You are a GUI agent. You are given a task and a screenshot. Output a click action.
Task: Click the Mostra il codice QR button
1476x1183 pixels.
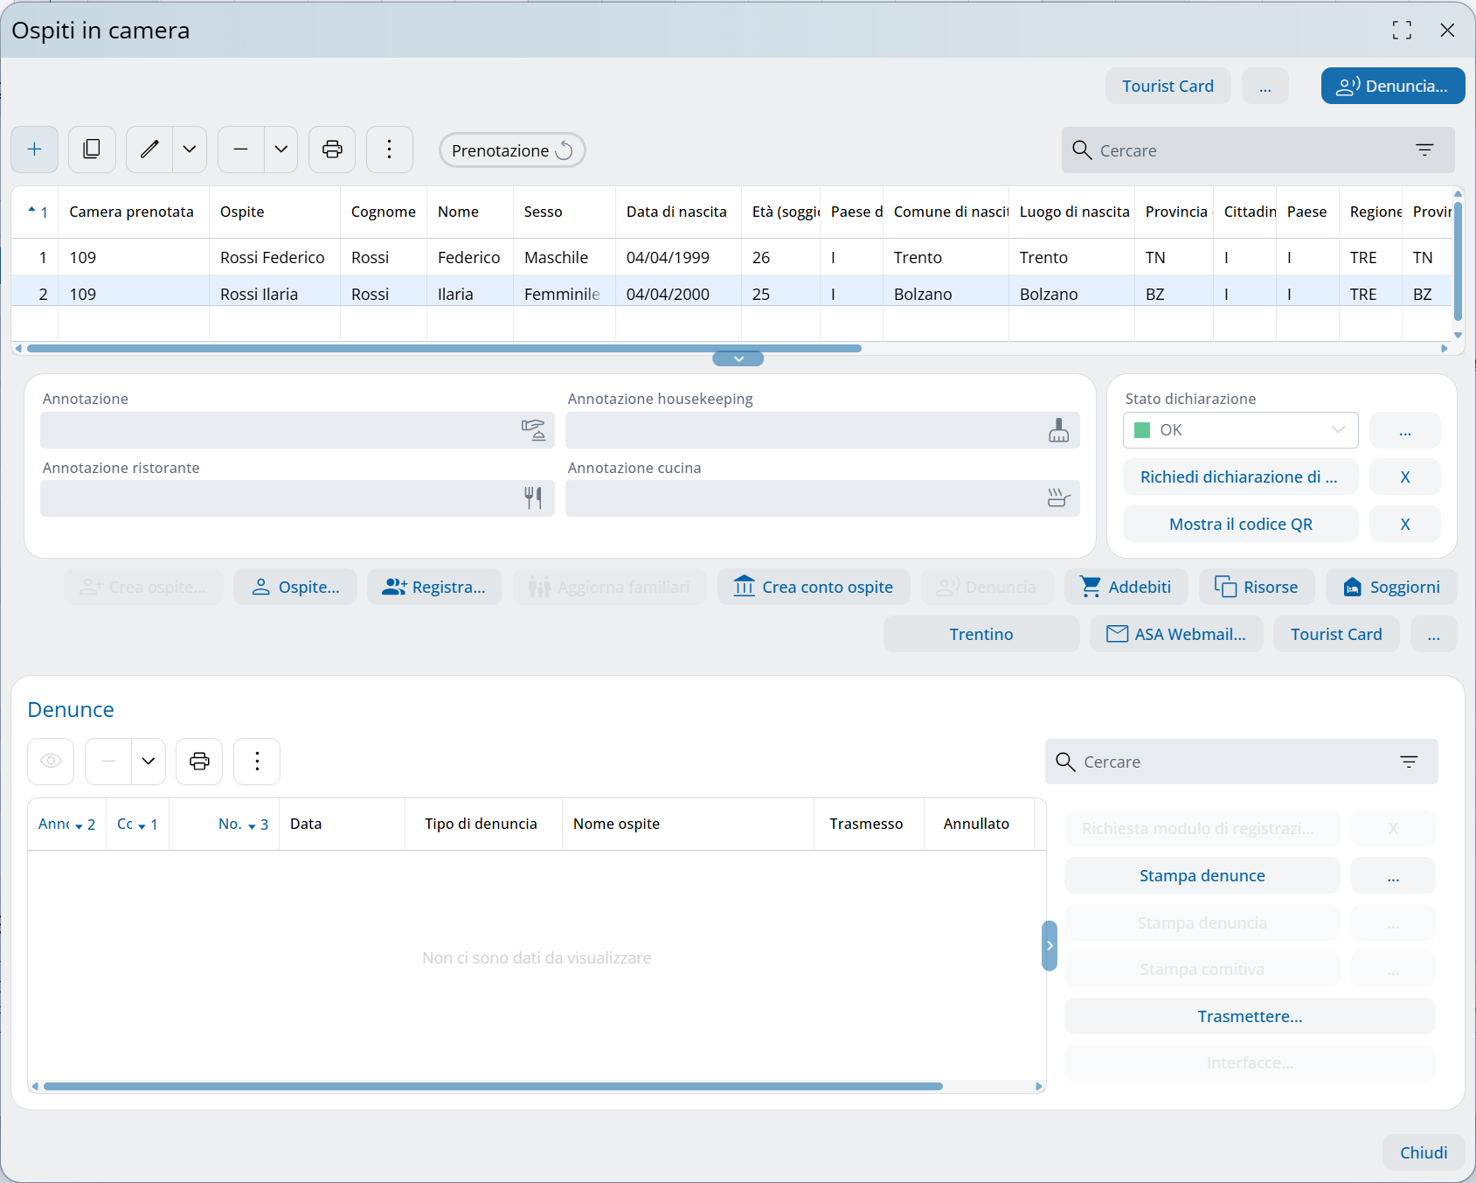1240,524
